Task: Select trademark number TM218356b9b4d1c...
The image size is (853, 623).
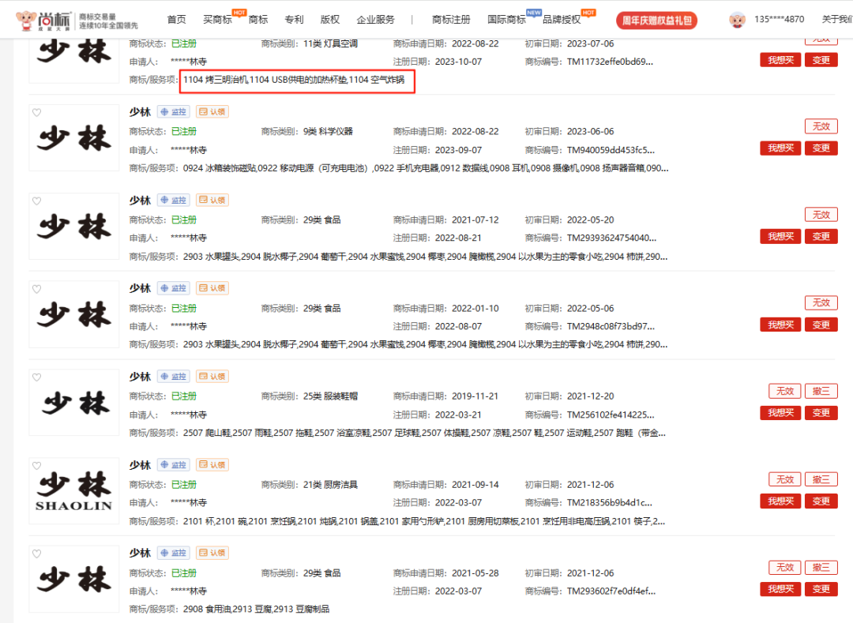Action: click(609, 503)
